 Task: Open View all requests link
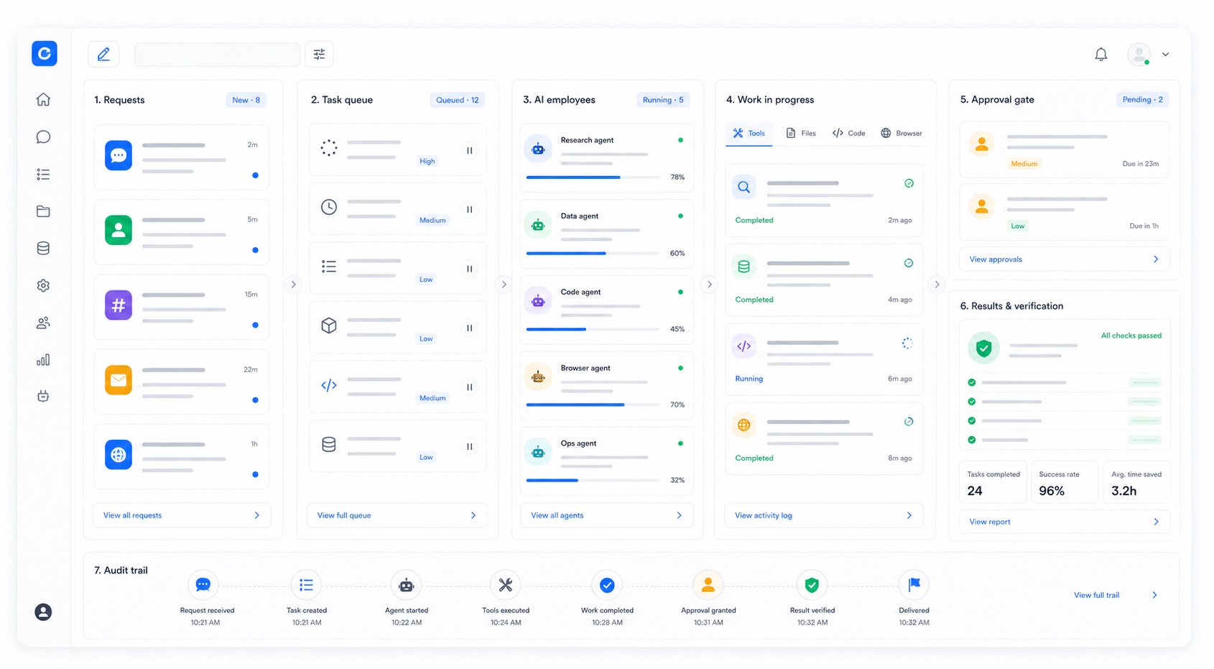pos(182,515)
